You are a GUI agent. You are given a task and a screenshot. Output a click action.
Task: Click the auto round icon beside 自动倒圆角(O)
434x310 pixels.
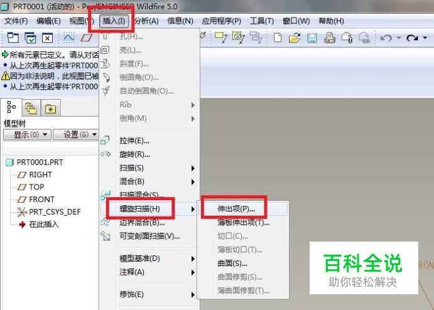pyautogui.click(x=106, y=91)
